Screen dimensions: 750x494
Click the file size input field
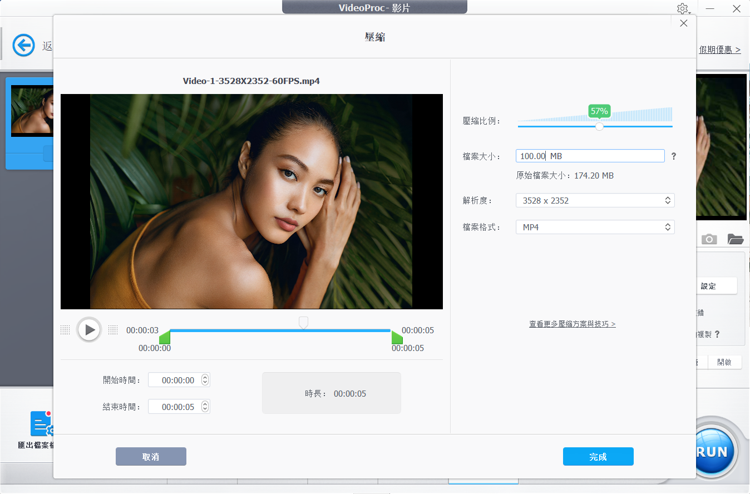point(590,156)
